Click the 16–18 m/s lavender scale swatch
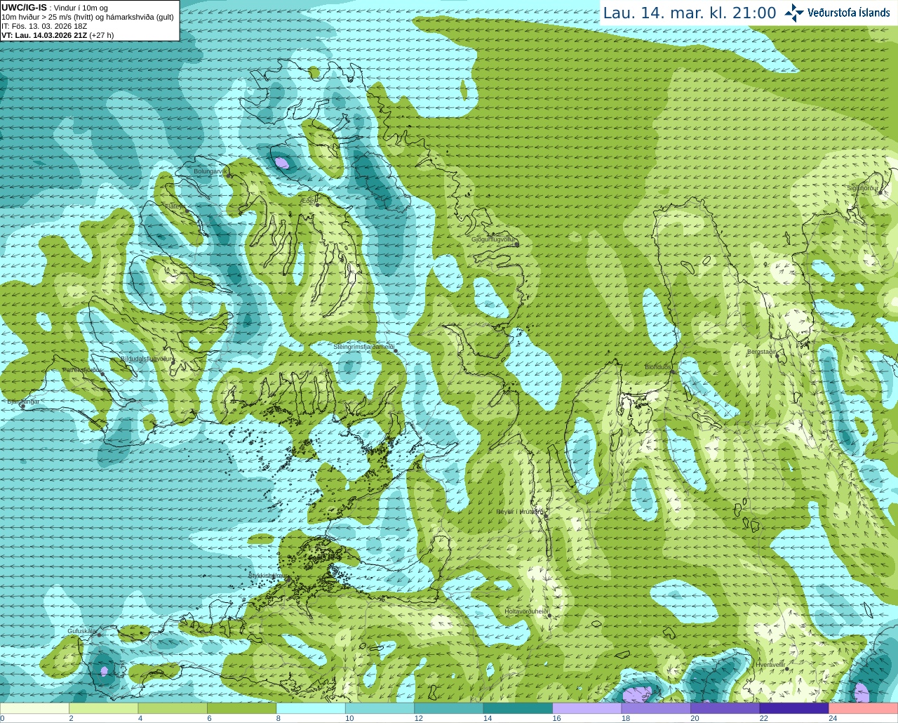The width and height of the screenshot is (898, 723). click(587, 708)
